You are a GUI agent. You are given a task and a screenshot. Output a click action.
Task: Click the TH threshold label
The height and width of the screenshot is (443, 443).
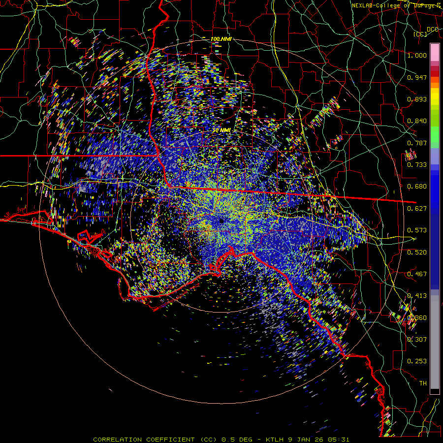tap(423, 383)
